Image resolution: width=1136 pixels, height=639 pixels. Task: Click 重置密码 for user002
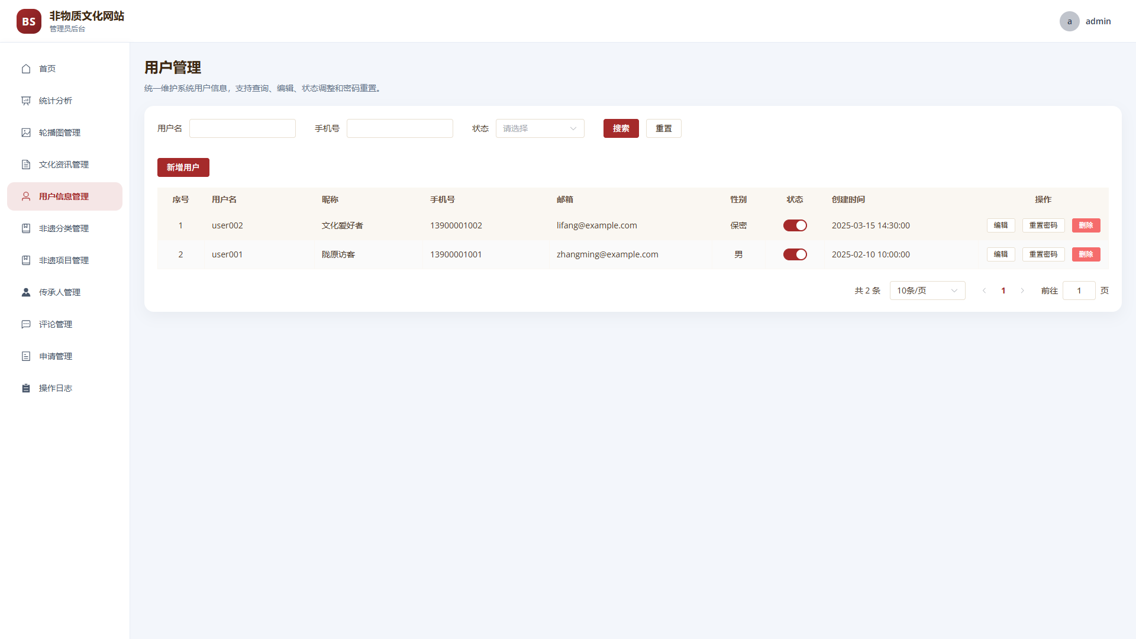pyautogui.click(x=1044, y=225)
